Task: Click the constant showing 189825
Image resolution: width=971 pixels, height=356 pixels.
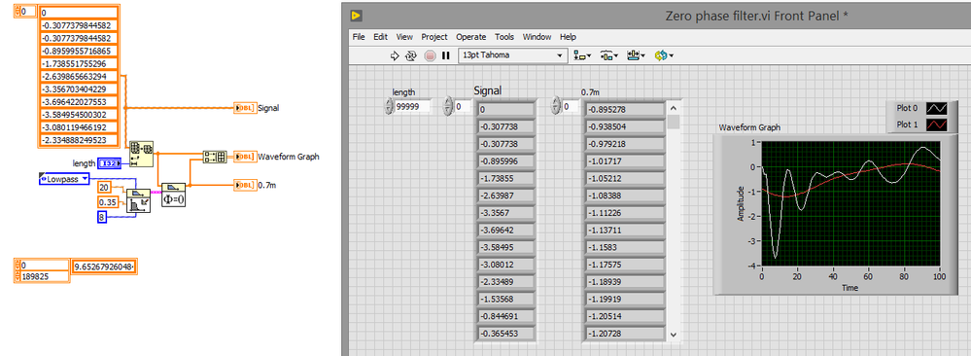Action: tap(44, 276)
